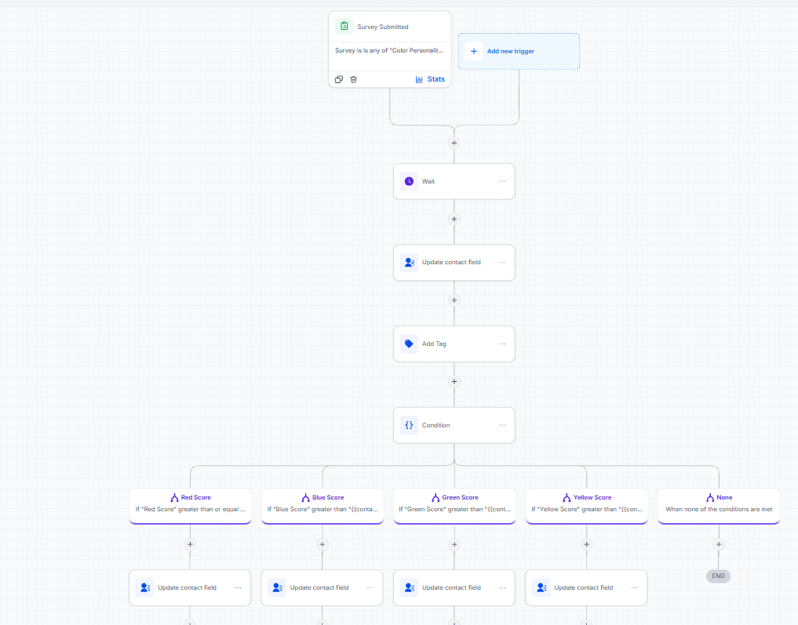
Task: Select the None branch
Action: click(x=719, y=506)
